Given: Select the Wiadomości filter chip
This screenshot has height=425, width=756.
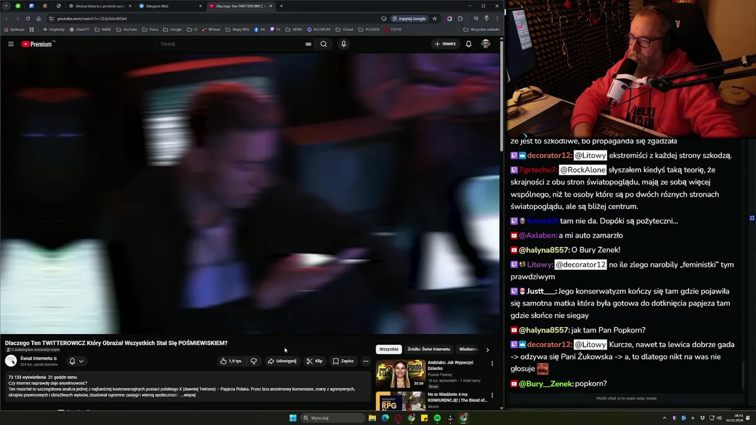Looking at the screenshot, I should tap(469, 349).
